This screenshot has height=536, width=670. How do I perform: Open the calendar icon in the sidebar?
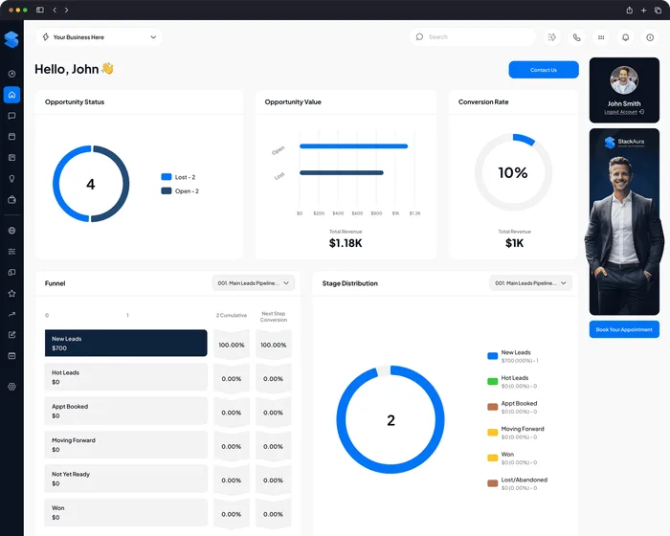pyautogui.click(x=11, y=136)
